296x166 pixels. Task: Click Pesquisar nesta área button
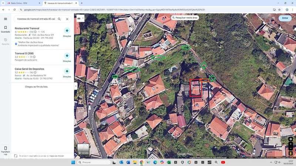point(185,18)
